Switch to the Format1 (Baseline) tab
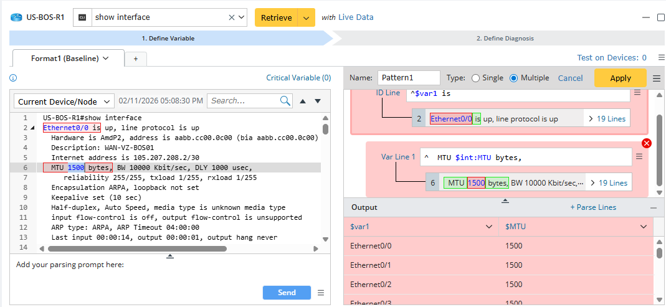Image resolution: width=666 pixels, height=307 pixels. point(65,58)
